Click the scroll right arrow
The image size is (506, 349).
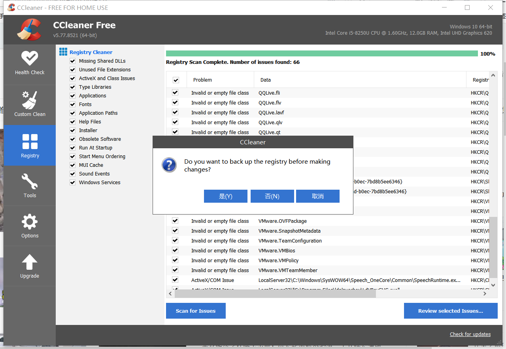[485, 293]
